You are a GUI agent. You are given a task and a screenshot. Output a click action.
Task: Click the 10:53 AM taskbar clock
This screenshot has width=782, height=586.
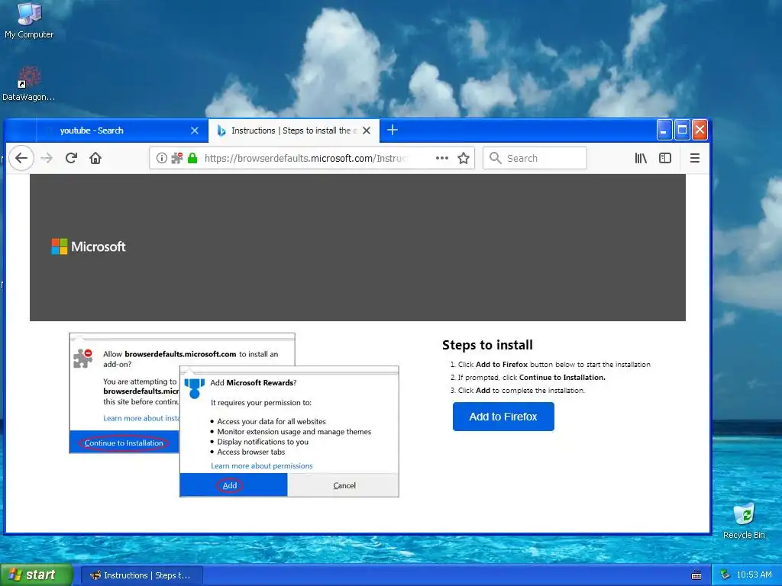(754, 575)
